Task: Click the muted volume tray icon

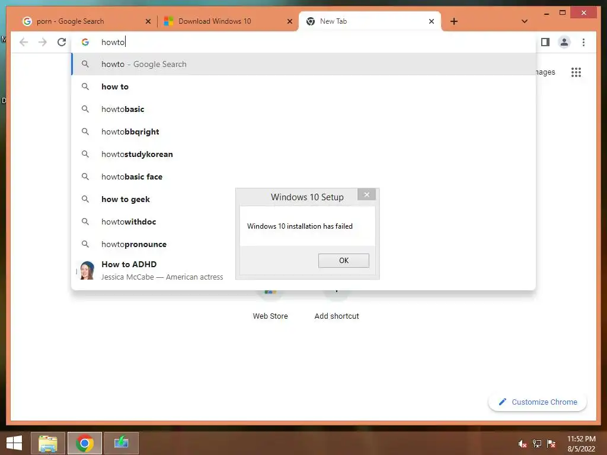Action: (x=523, y=444)
